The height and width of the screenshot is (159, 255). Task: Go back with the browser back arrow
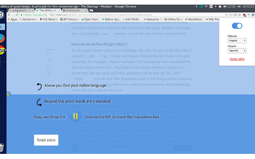[9, 15]
